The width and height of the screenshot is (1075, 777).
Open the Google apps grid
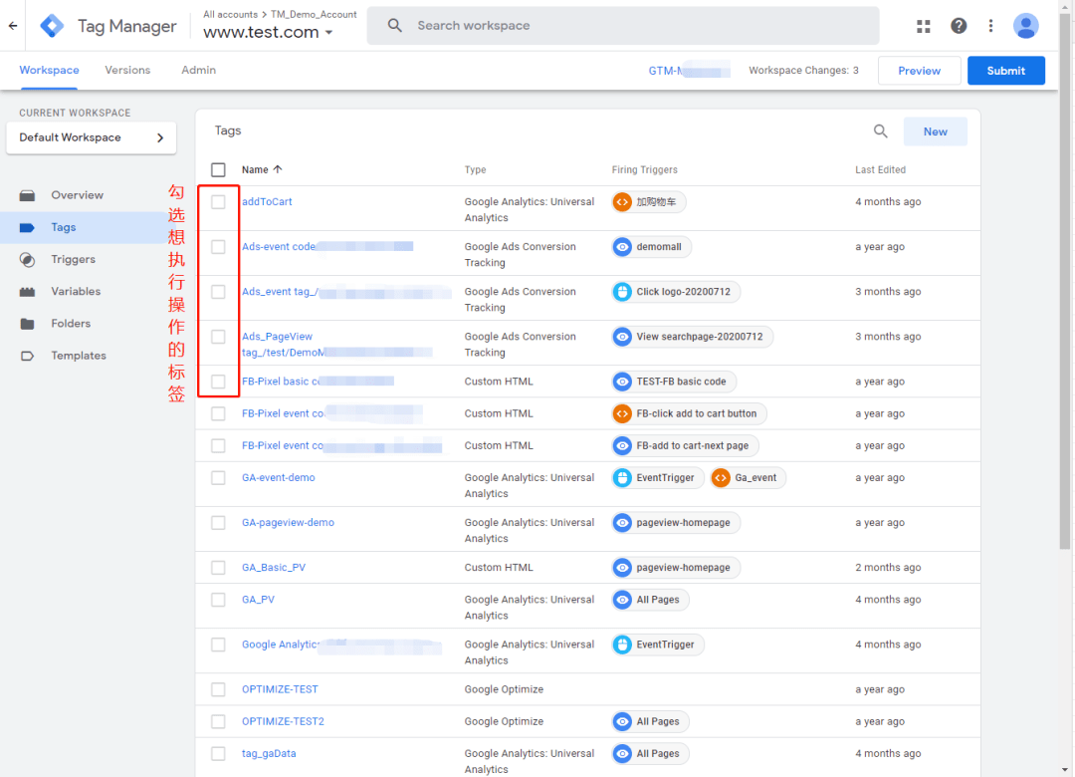coord(924,26)
